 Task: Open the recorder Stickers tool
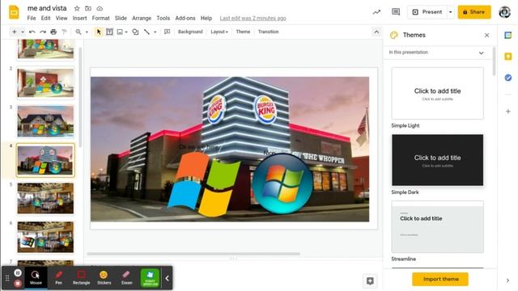tap(104, 278)
